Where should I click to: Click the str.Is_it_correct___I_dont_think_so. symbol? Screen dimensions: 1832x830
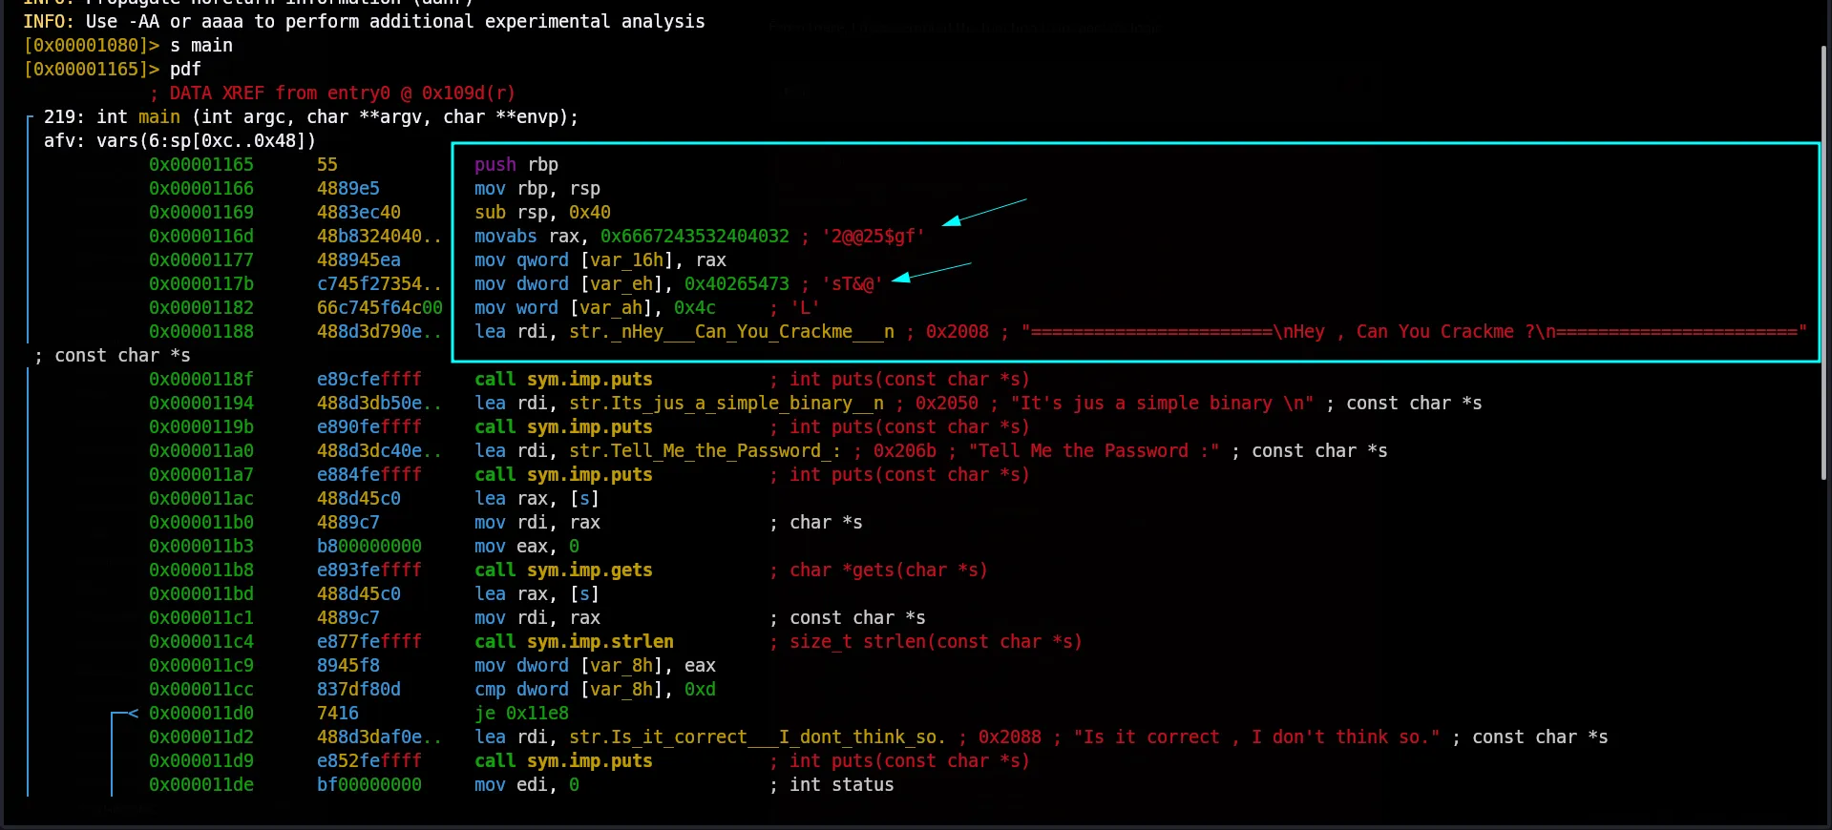click(x=758, y=737)
